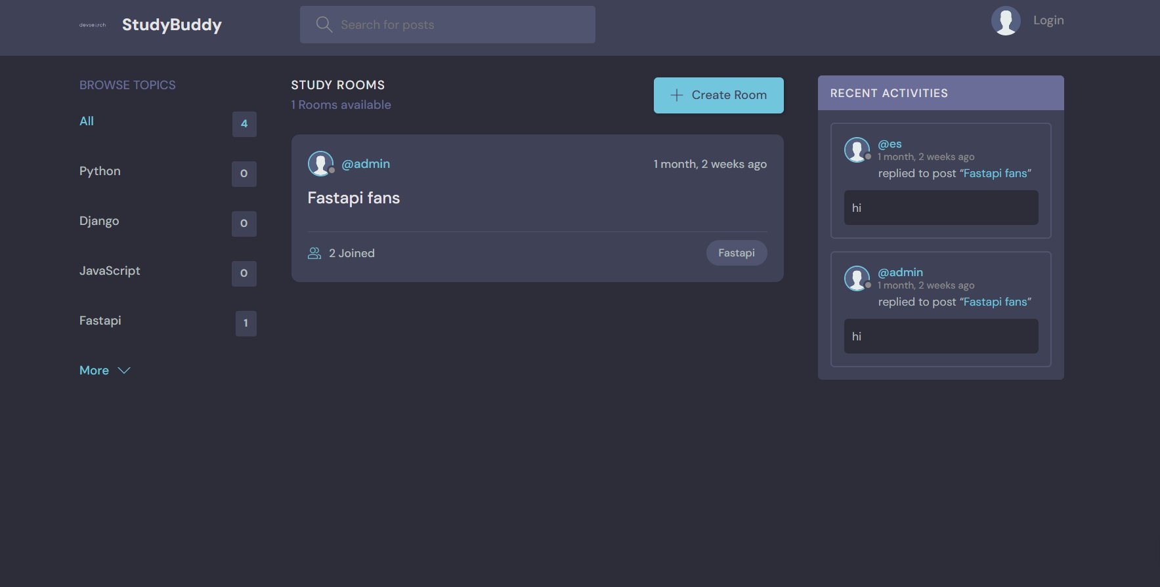
Task: Click the plus icon on Create Room
Action: click(x=676, y=95)
